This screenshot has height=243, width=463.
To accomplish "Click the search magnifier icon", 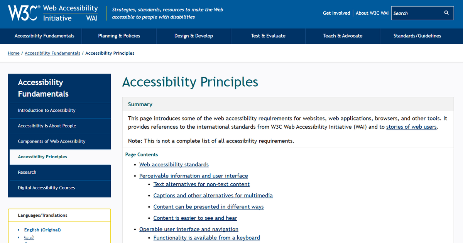I will [x=446, y=13].
